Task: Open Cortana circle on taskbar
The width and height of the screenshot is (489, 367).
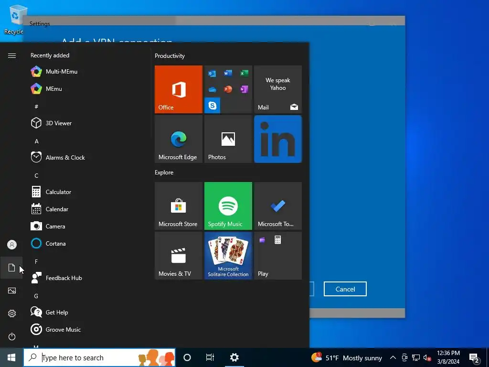Action: point(187,357)
